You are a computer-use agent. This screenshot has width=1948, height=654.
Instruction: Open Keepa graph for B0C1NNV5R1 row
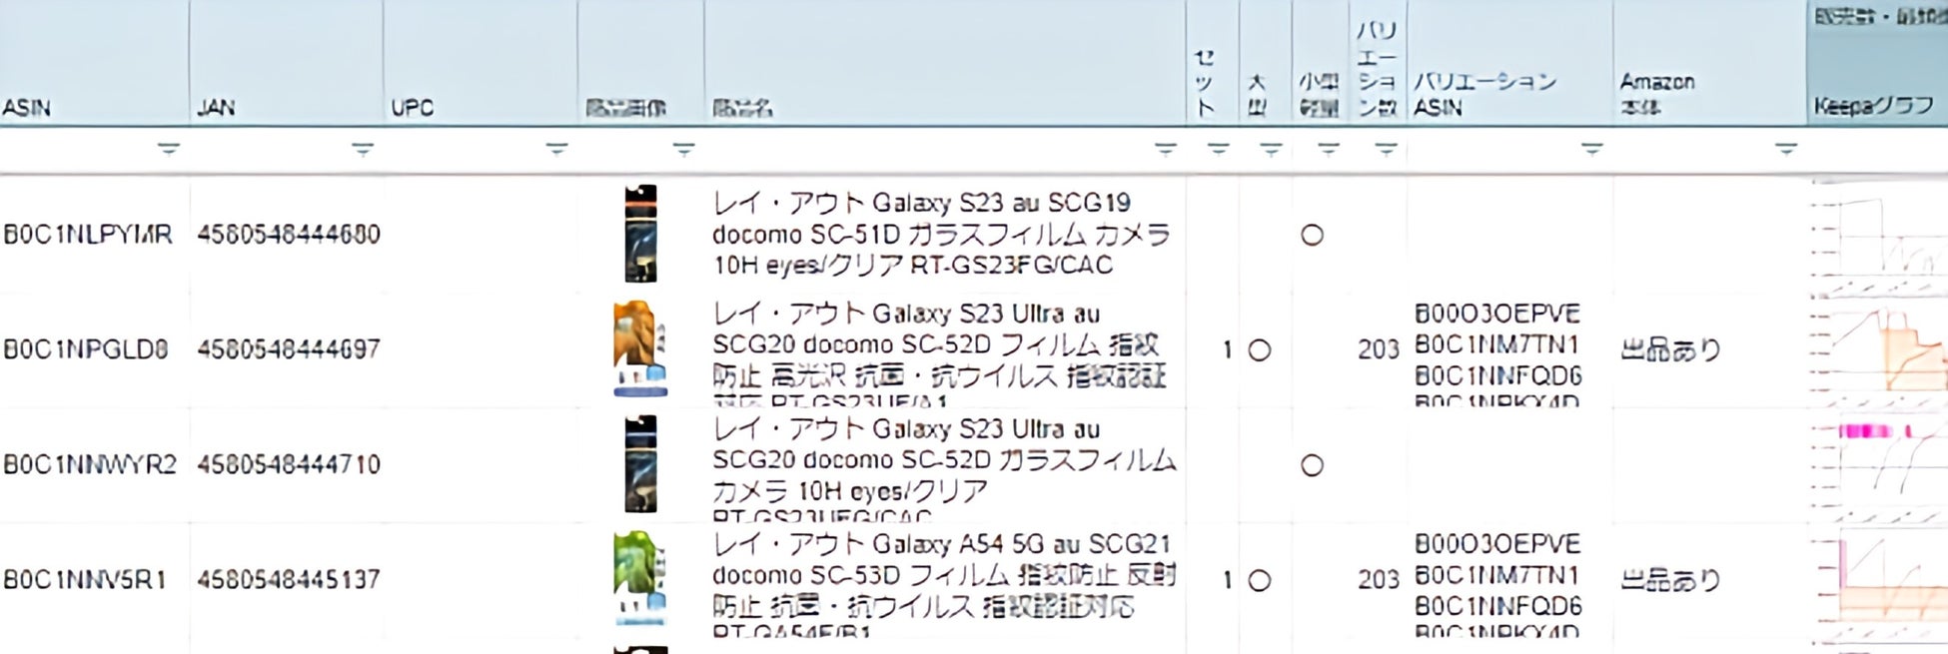1878,581
